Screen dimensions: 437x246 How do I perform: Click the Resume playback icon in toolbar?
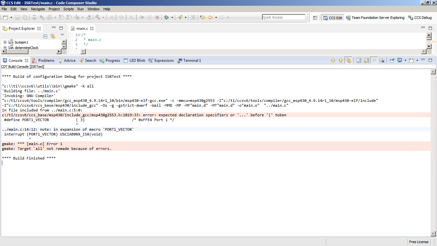(x=142, y=17)
